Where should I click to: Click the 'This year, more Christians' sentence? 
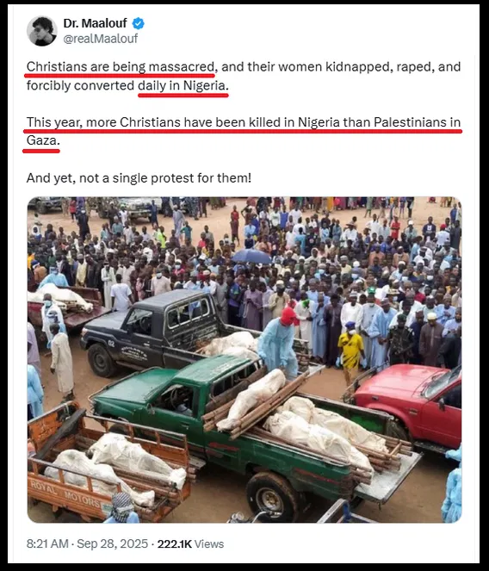244,132
